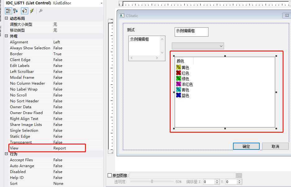Sort properties alphabetically using the A-Z icon
The height and width of the screenshot is (187, 291).
[x=15, y=11]
